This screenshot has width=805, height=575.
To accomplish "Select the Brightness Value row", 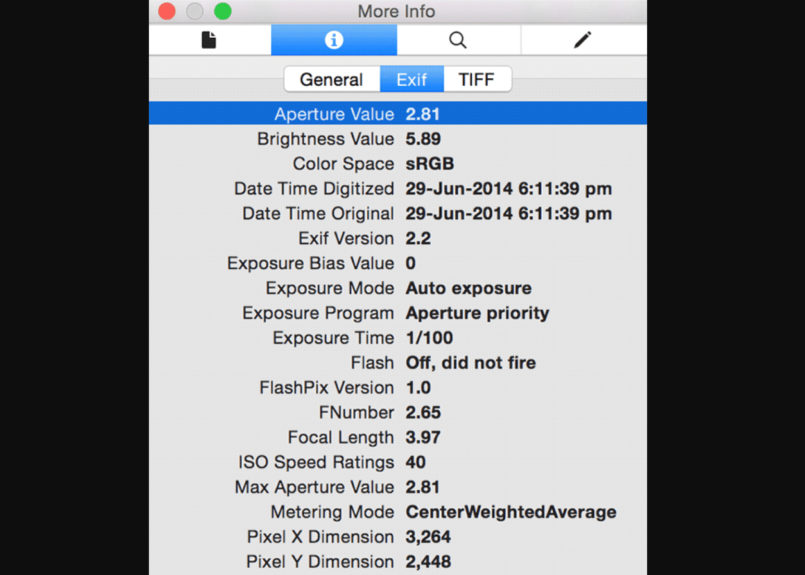I will coord(398,139).
